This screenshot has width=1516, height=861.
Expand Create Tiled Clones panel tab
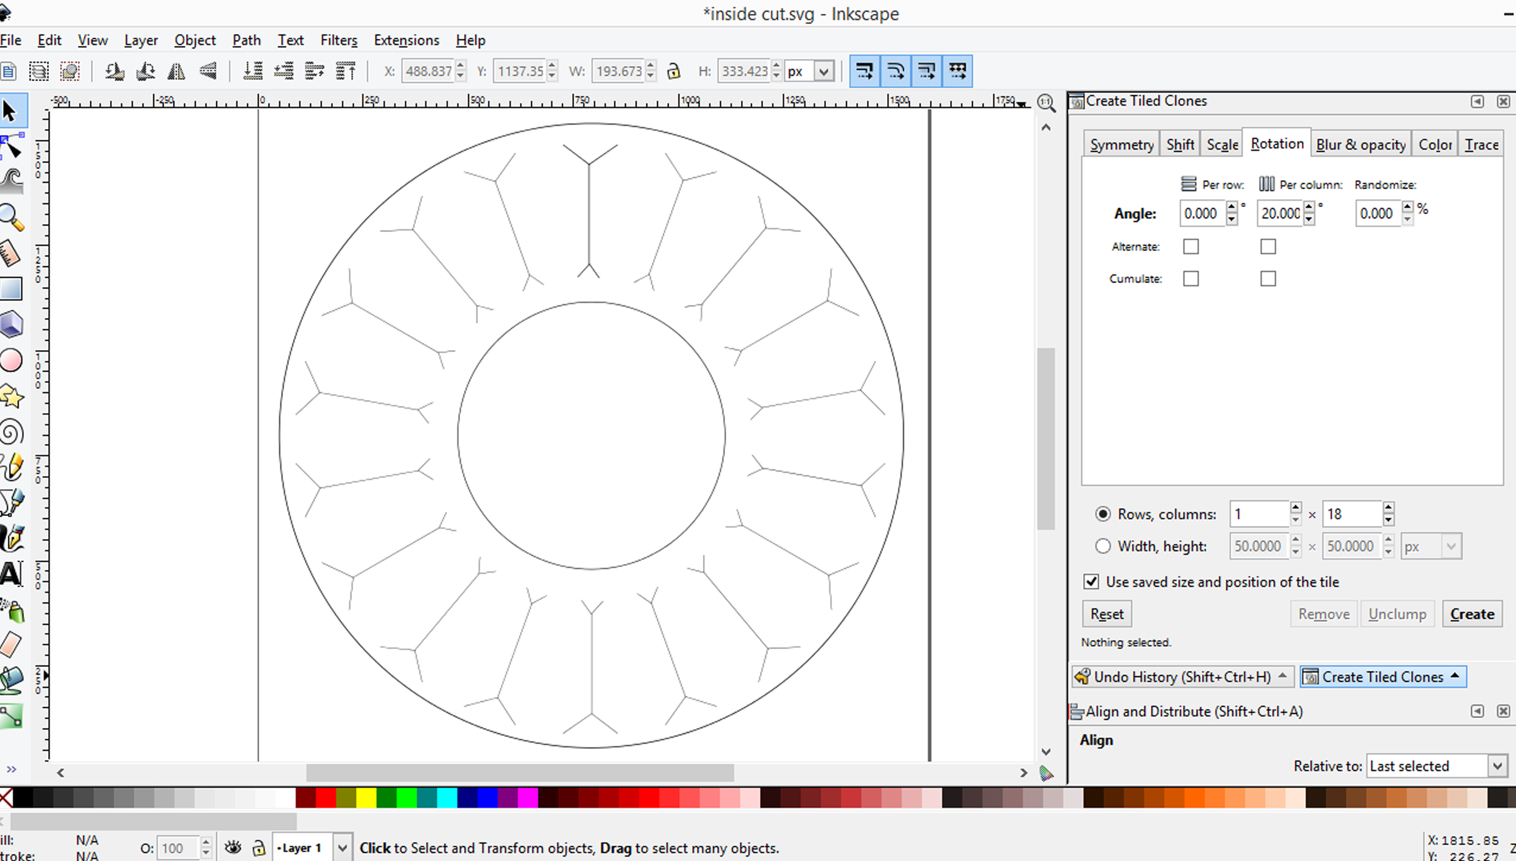coord(1382,676)
